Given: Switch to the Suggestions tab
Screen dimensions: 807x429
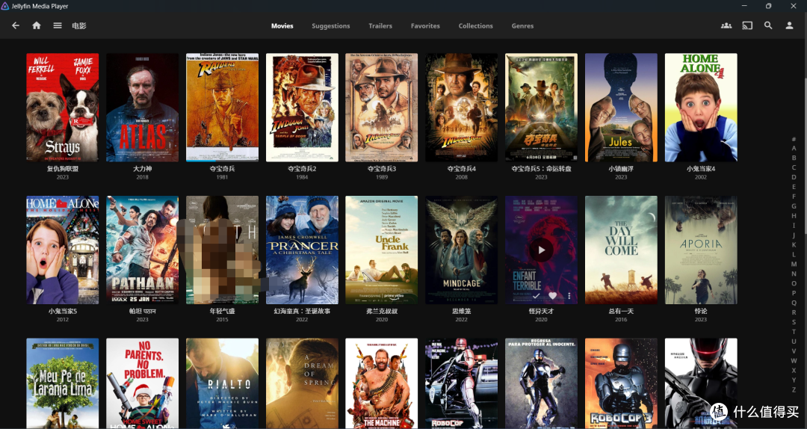Looking at the screenshot, I should coord(331,25).
